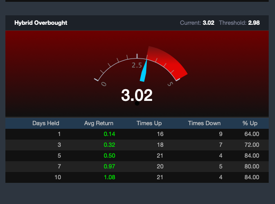Click the Avg Return column header
Image resolution: width=275 pixels, height=204 pixels.
coord(99,123)
